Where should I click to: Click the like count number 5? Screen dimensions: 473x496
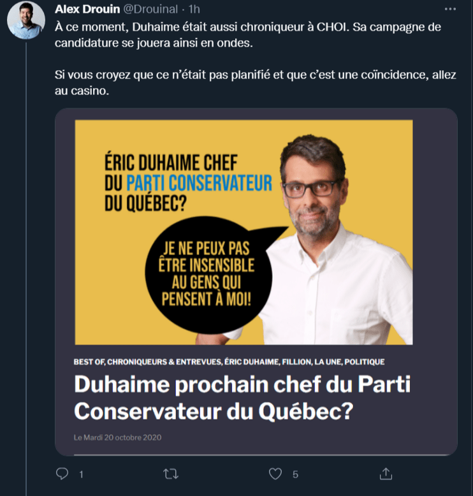pos(295,474)
